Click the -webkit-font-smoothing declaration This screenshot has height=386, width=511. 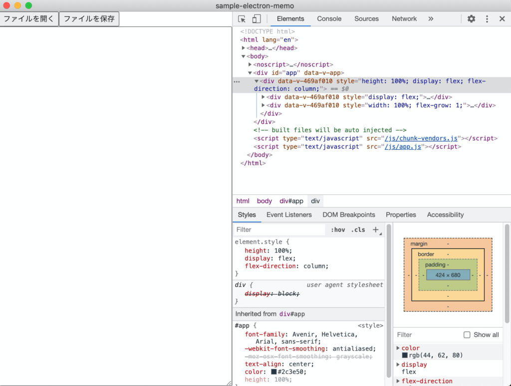[x=310, y=349]
